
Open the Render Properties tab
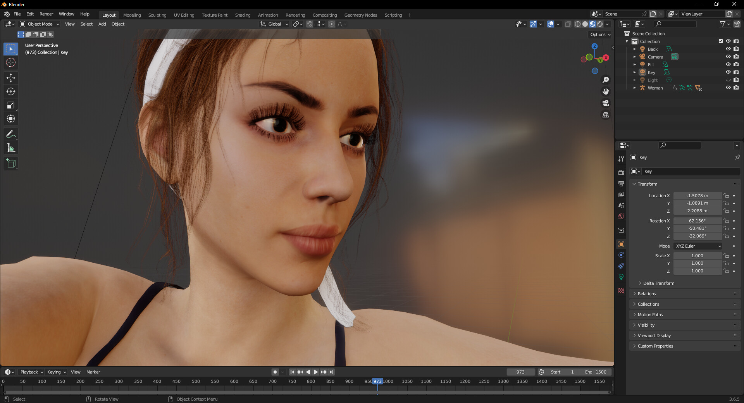click(x=621, y=172)
